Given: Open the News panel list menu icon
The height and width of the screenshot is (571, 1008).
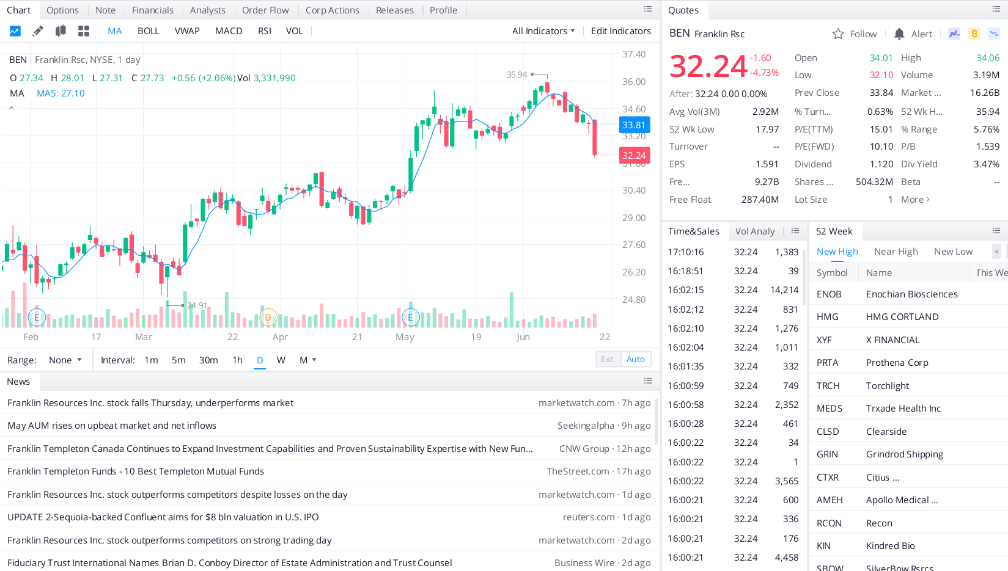Looking at the screenshot, I should (x=648, y=381).
